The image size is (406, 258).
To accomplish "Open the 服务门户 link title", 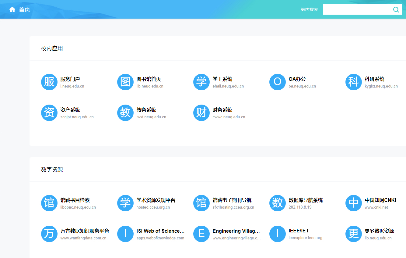I will tap(70, 79).
